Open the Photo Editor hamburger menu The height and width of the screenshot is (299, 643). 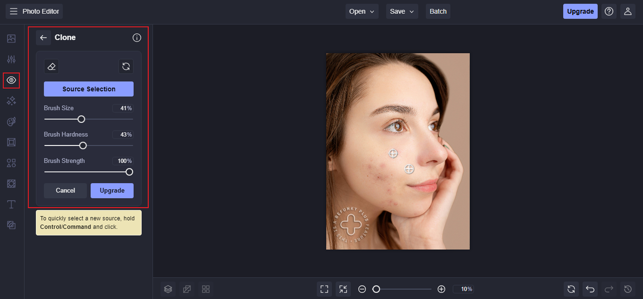coord(14,12)
